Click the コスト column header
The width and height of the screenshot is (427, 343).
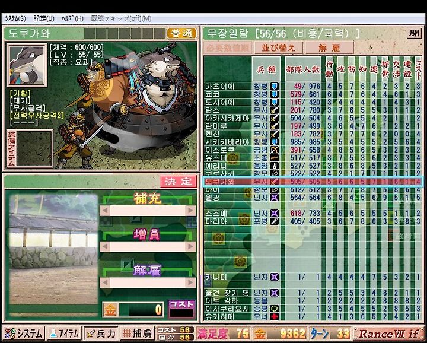click(418, 69)
